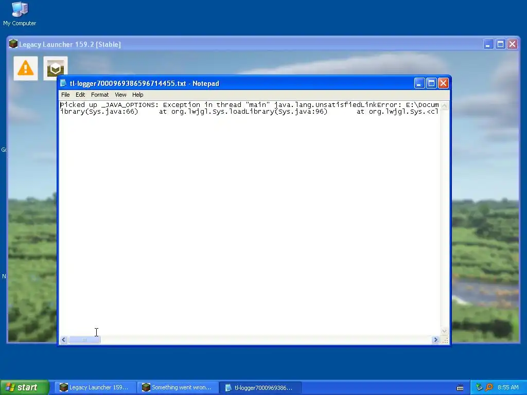Image resolution: width=527 pixels, height=395 pixels.
Task: Open the File menu in Notepad
Action: [65, 95]
